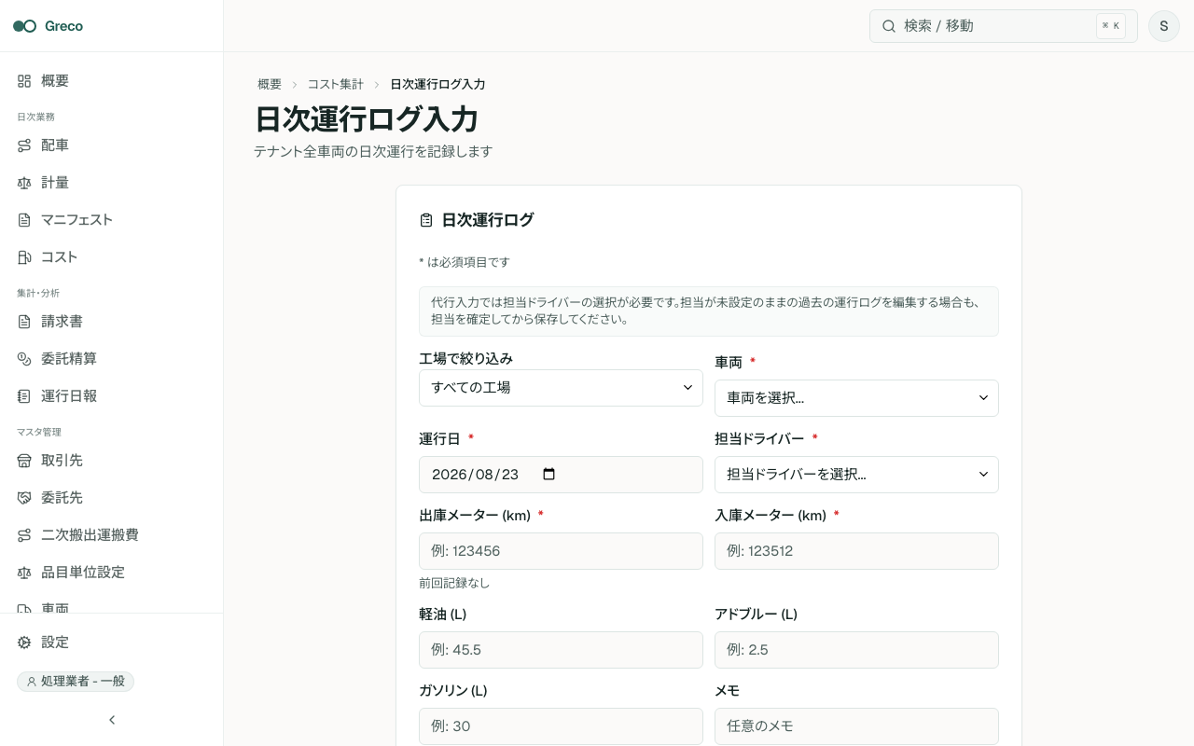Screen dimensions: 1194x746
Task: Go to 配車 in the sidebar
Action: click(111, 145)
